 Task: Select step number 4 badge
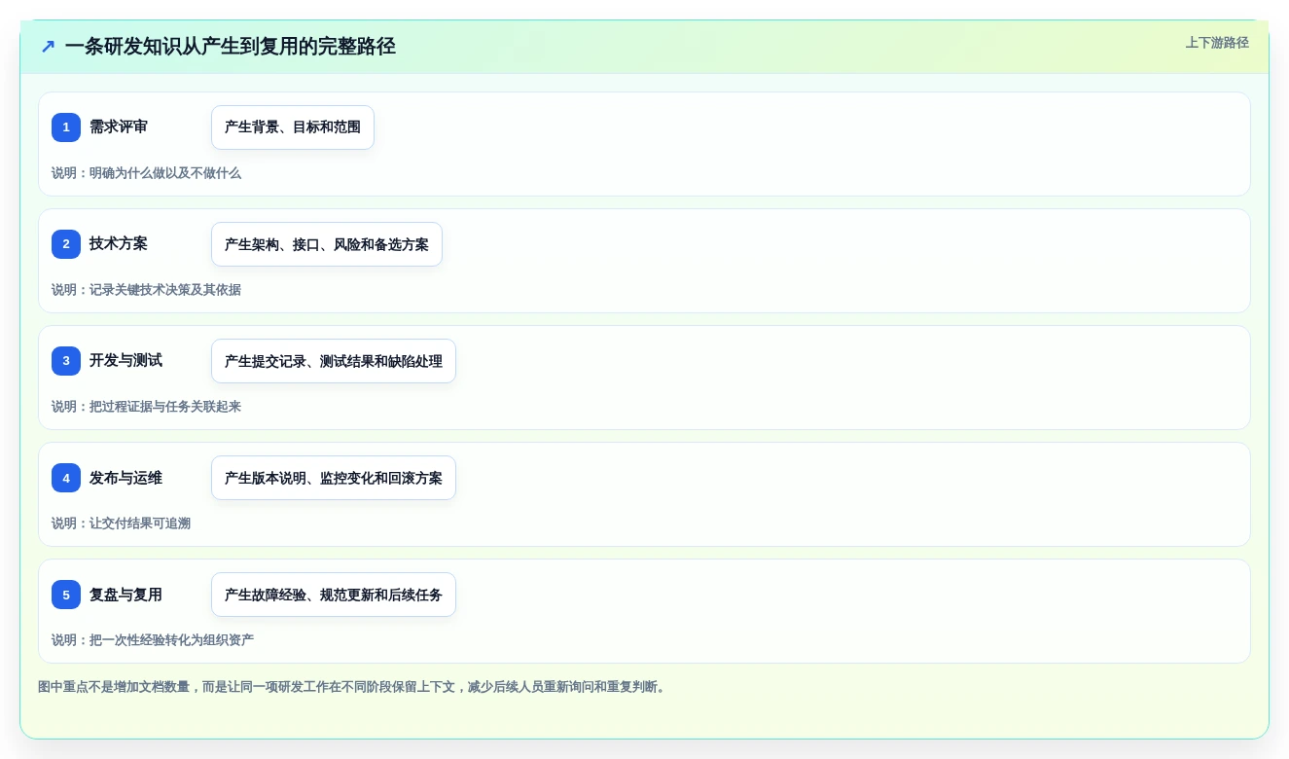66,478
